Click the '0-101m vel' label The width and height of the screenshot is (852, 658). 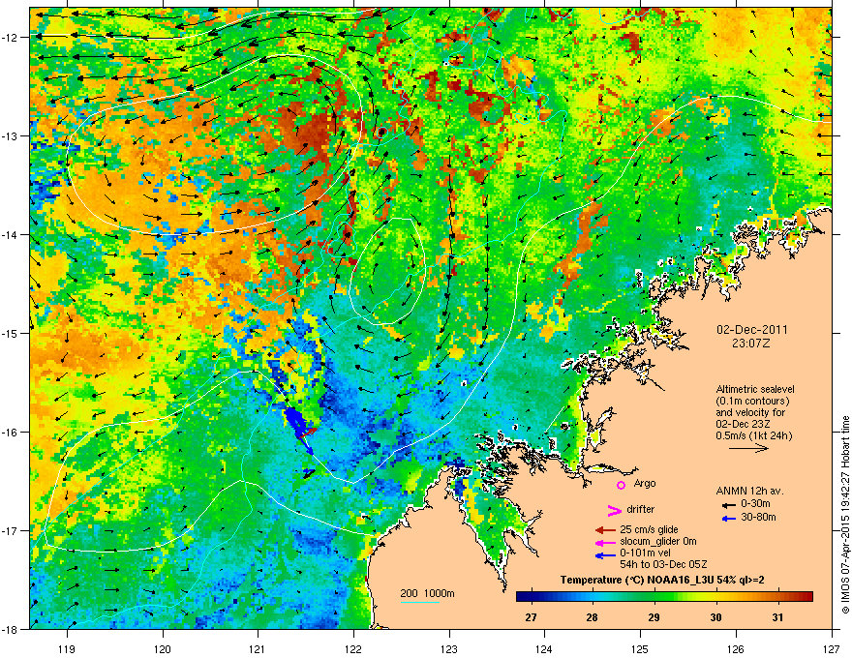click(x=646, y=553)
